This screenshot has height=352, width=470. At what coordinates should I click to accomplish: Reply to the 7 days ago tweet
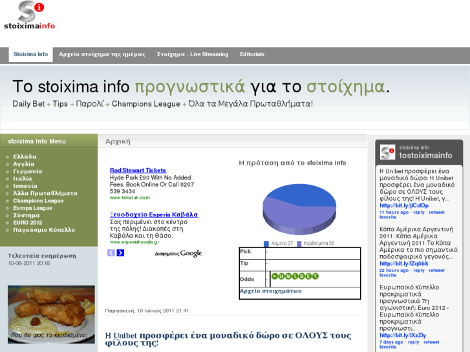pyautogui.click(x=413, y=342)
